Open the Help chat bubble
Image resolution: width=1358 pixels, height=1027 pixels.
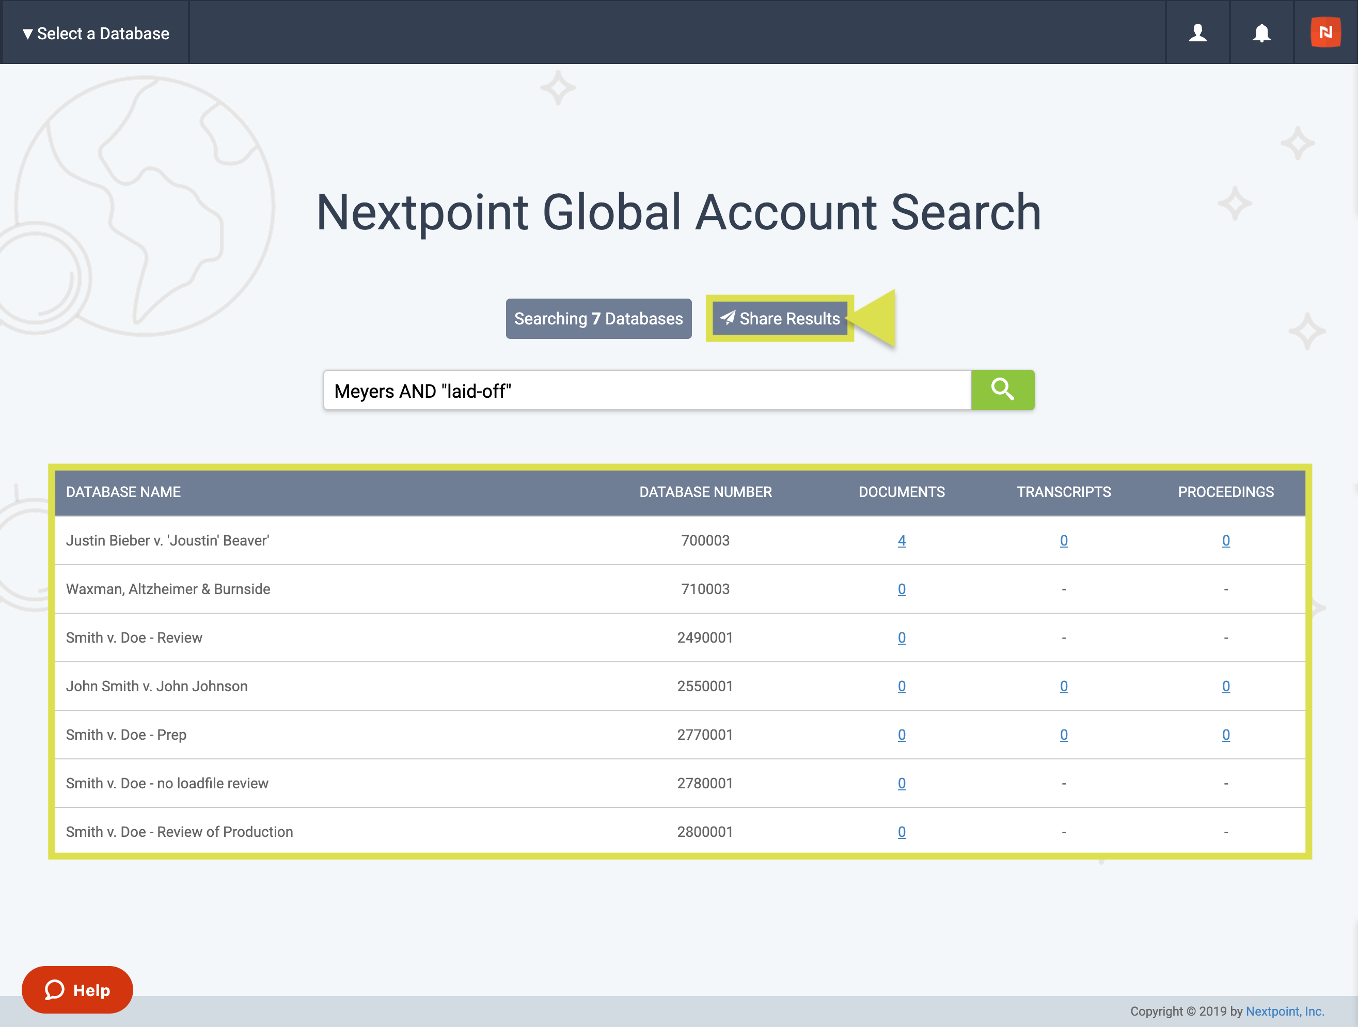click(x=77, y=989)
